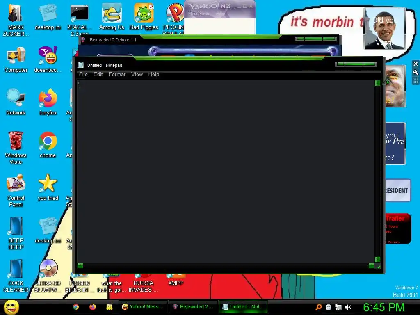Click the PRESIDENT gadget banner
Image resolution: width=420 pixels, height=315 pixels.
(x=398, y=190)
